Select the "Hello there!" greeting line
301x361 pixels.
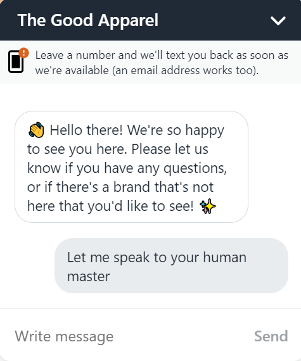[86, 130]
